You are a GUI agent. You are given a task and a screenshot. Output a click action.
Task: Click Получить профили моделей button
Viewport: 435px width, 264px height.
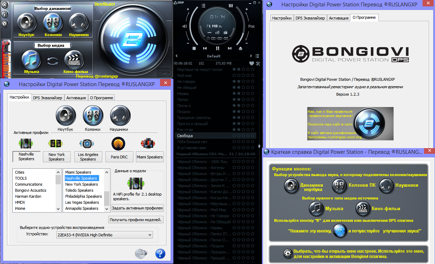tap(136, 220)
